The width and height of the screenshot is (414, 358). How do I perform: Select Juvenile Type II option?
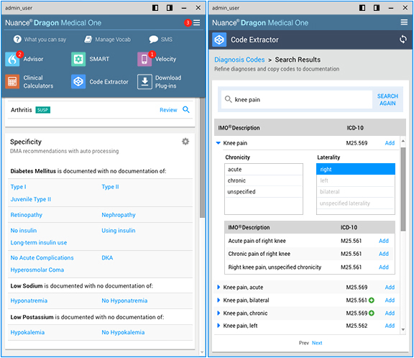31,199
